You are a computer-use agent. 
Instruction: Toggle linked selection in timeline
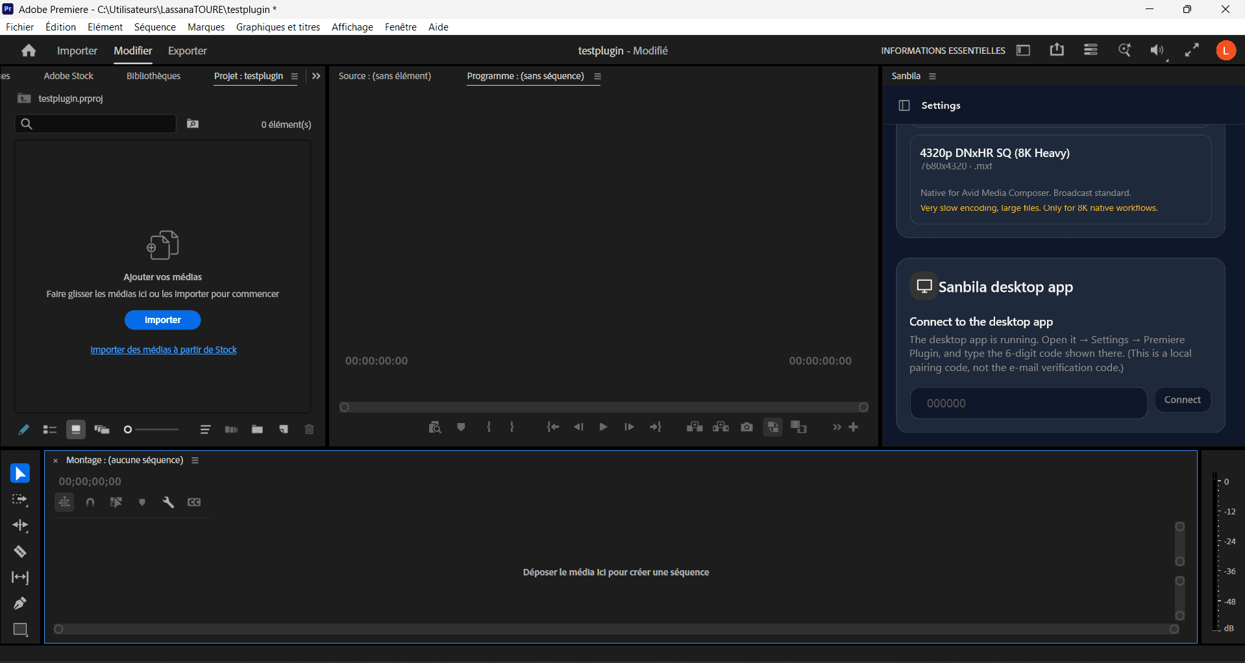point(116,502)
